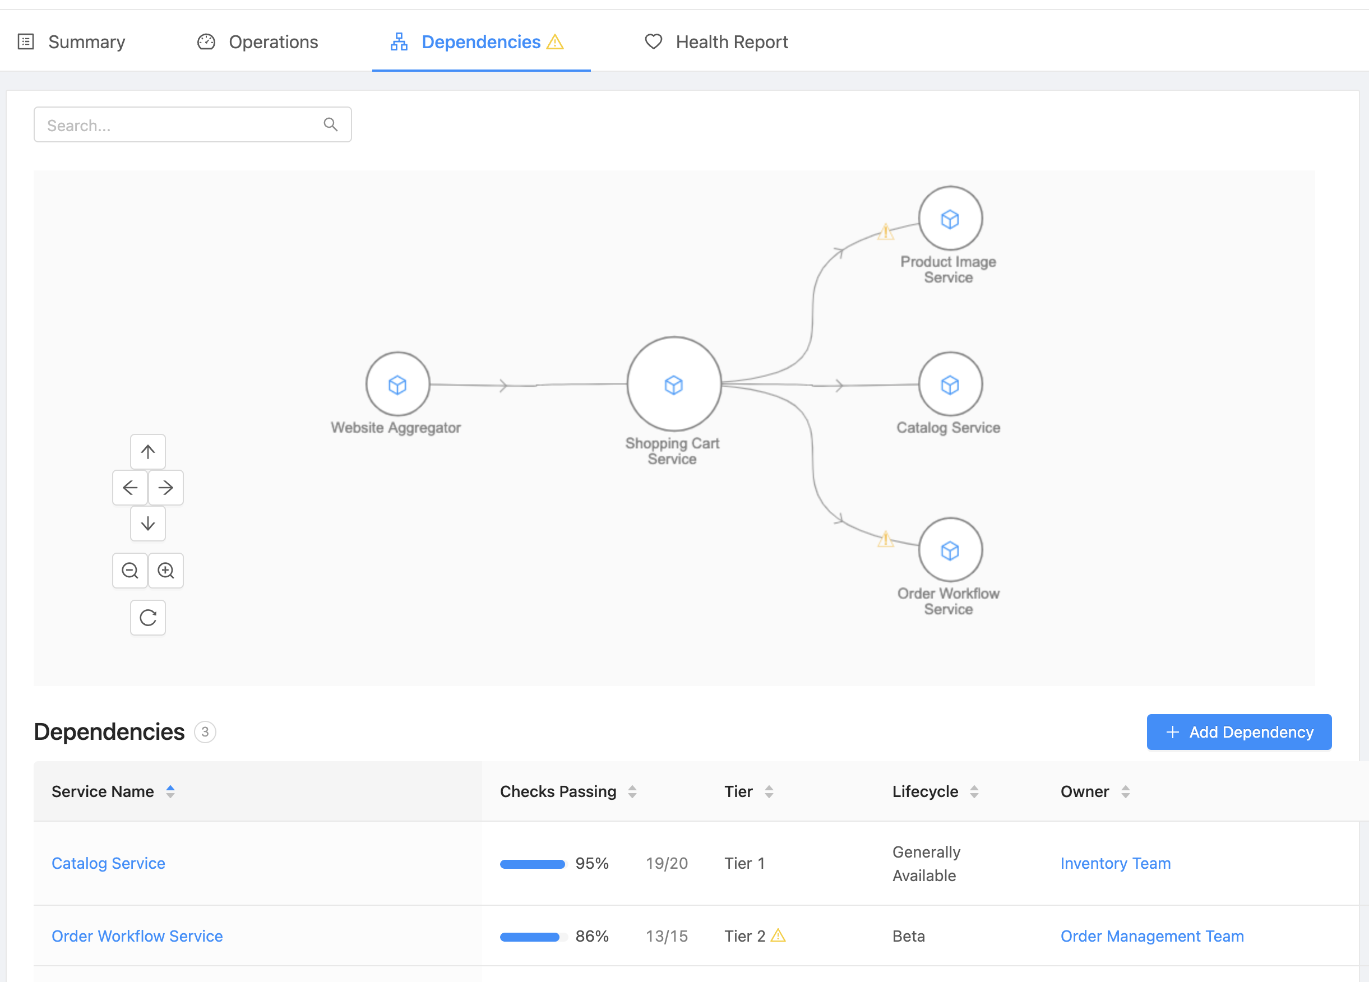The width and height of the screenshot is (1369, 982).
Task: Sort by Checks Passing column
Action: point(632,791)
